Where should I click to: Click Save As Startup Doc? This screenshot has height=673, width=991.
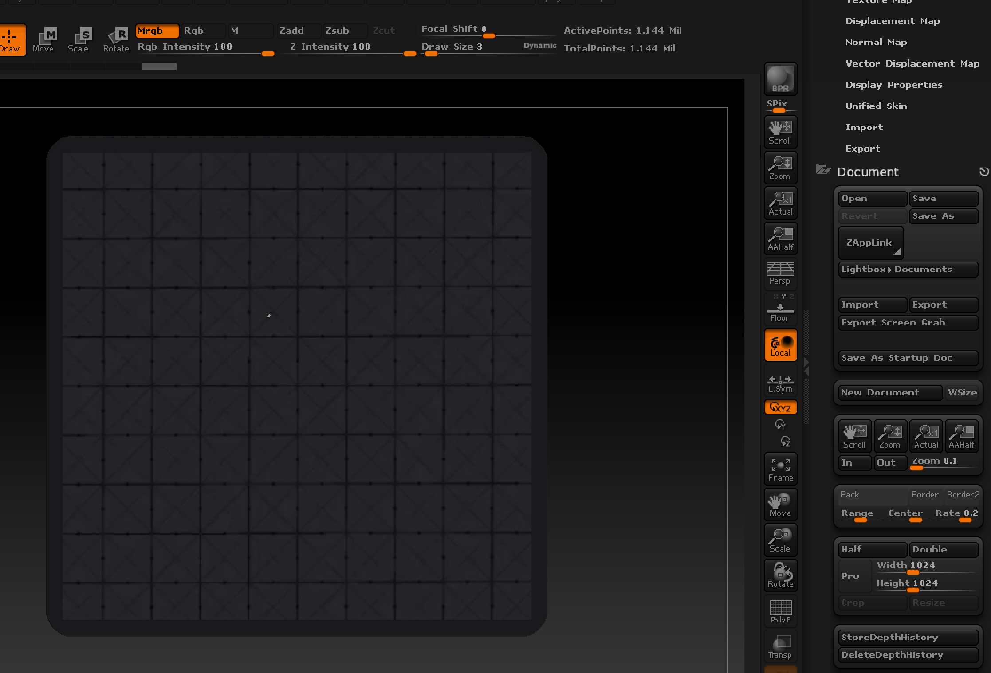pos(908,358)
